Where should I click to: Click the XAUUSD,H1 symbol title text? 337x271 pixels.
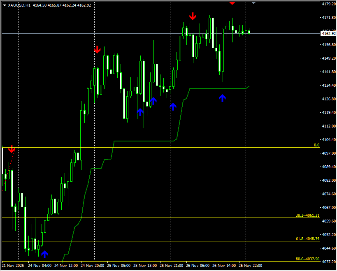pos(19,5)
